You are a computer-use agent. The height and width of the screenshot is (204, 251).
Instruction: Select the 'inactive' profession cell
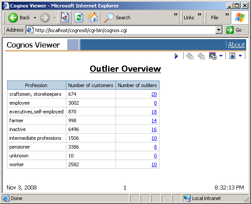point(36,129)
